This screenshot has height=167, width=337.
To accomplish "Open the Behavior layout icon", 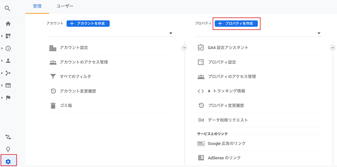I will click(x=8, y=86).
